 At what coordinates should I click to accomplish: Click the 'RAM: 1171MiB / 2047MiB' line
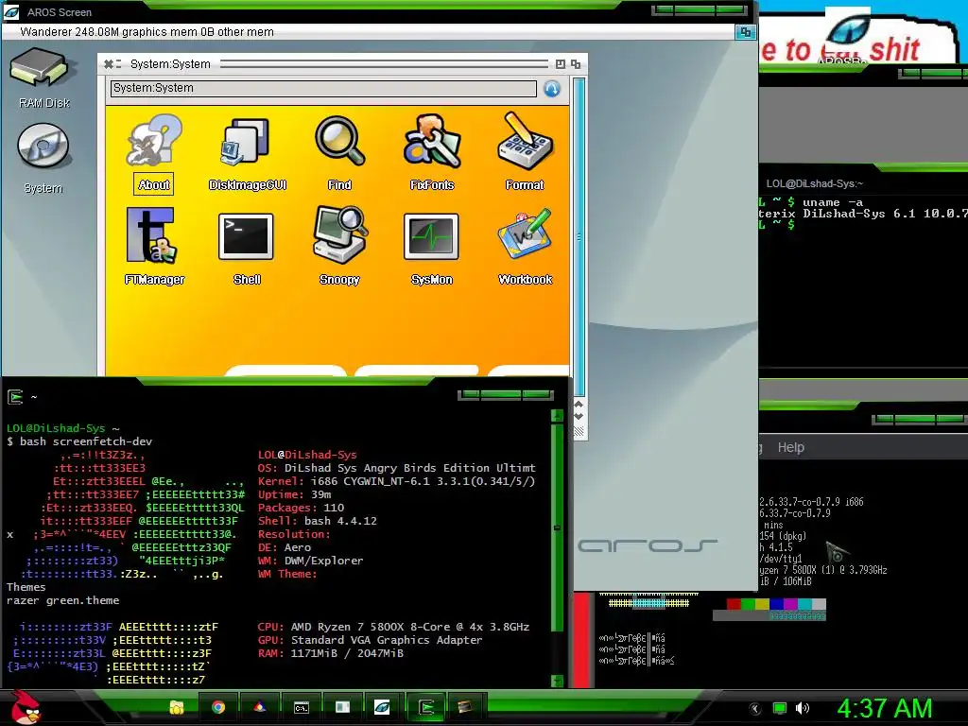pos(330,653)
